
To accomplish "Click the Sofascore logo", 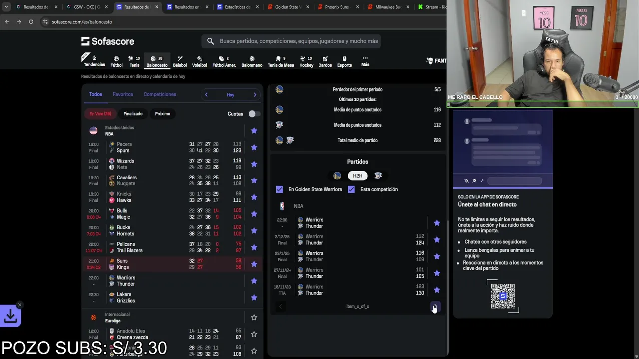I will pyautogui.click(x=108, y=41).
